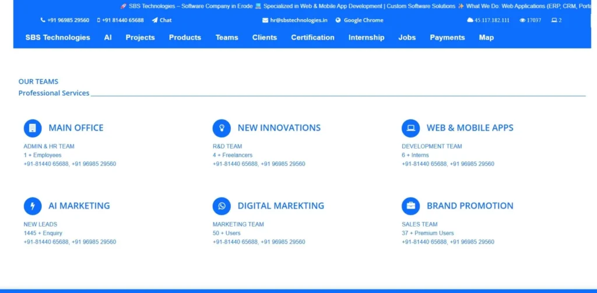The image size is (597, 293).
Task: Click the New Innovations lightbulb icon
Action: [x=222, y=128]
